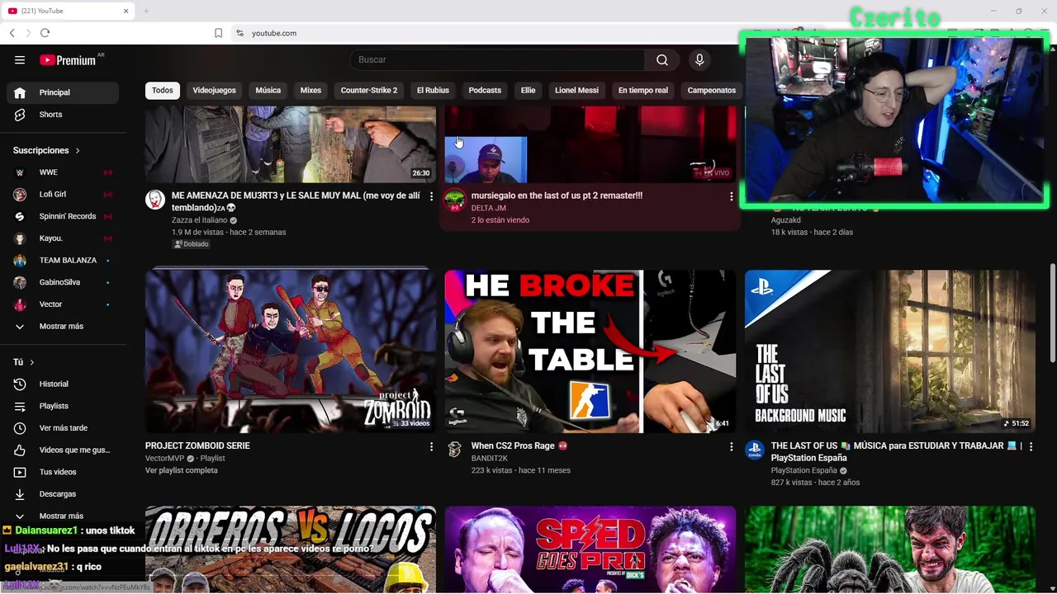Open ME AMENAZA DE MU3RT3 video title
The height and width of the screenshot is (594, 1057).
(296, 201)
